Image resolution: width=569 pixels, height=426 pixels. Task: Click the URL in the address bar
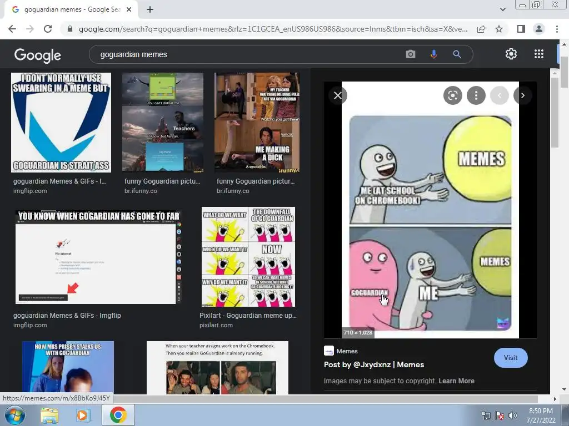pyautogui.click(x=273, y=29)
